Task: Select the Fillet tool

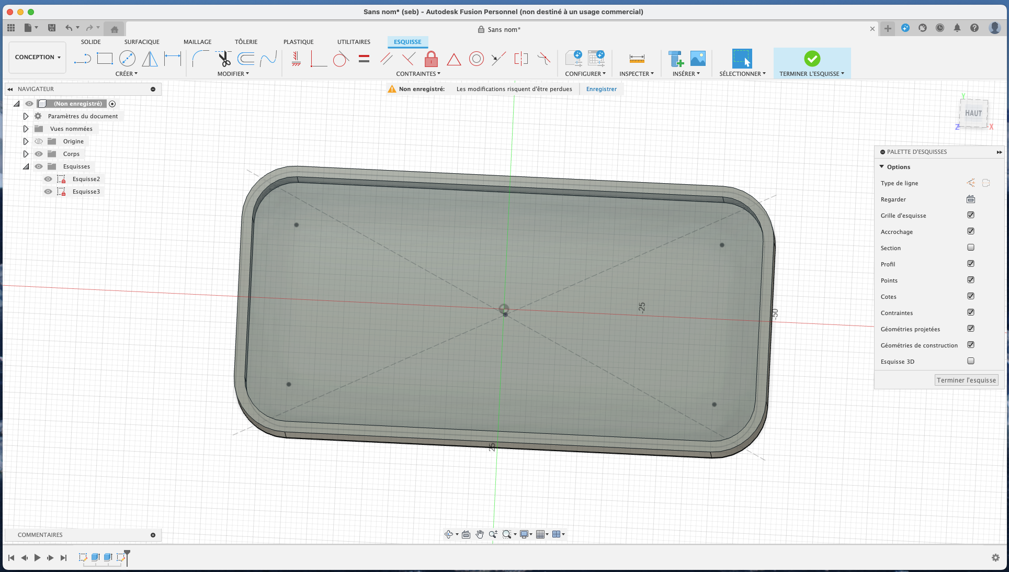Action: click(200, 59)
